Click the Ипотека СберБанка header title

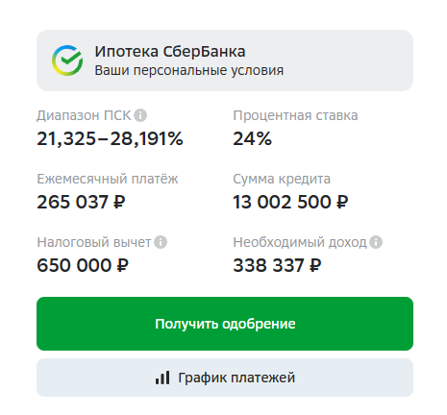170,52
